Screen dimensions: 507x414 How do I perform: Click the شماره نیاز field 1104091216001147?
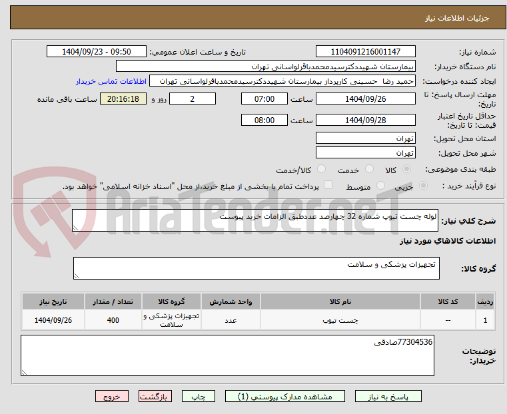click(365, 52)
